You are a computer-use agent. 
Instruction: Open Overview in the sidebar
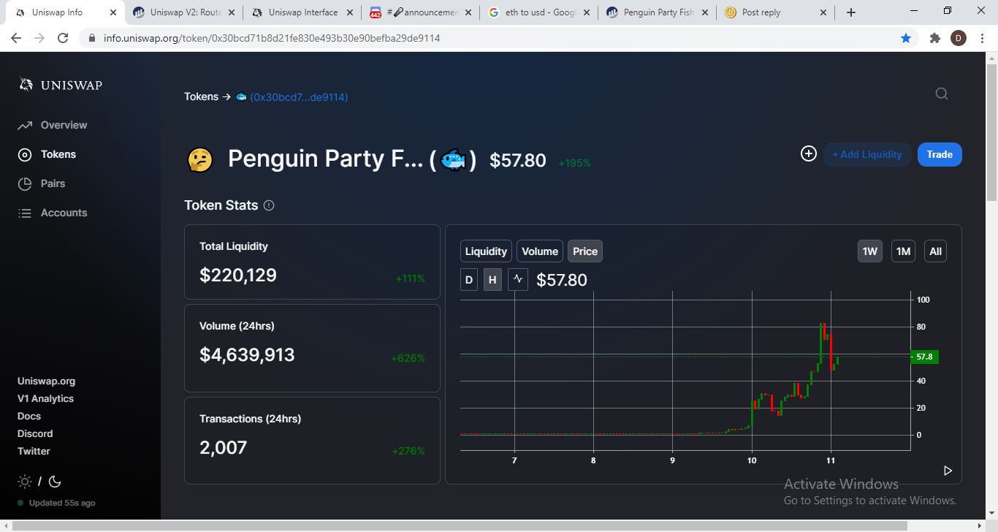point(53,125)
